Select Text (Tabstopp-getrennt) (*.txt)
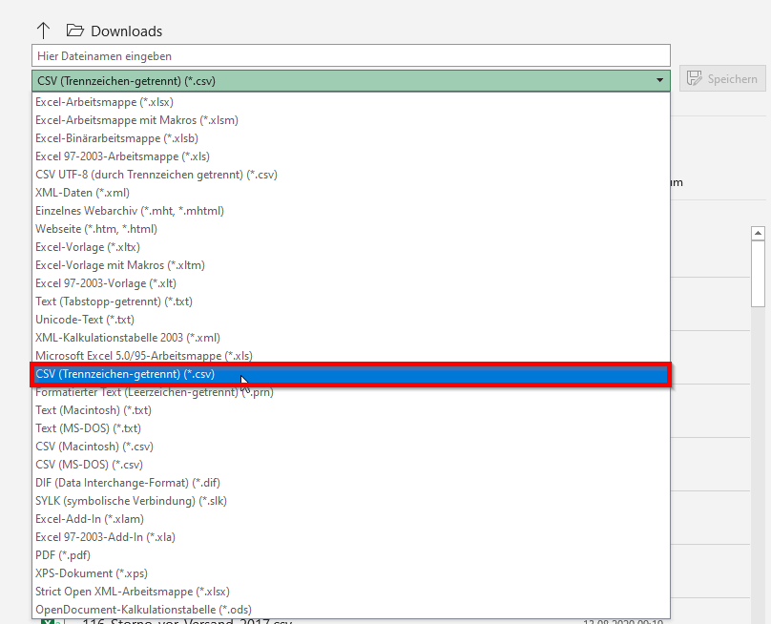The height and width of the screenshot is (624, 771). [350, 302]
